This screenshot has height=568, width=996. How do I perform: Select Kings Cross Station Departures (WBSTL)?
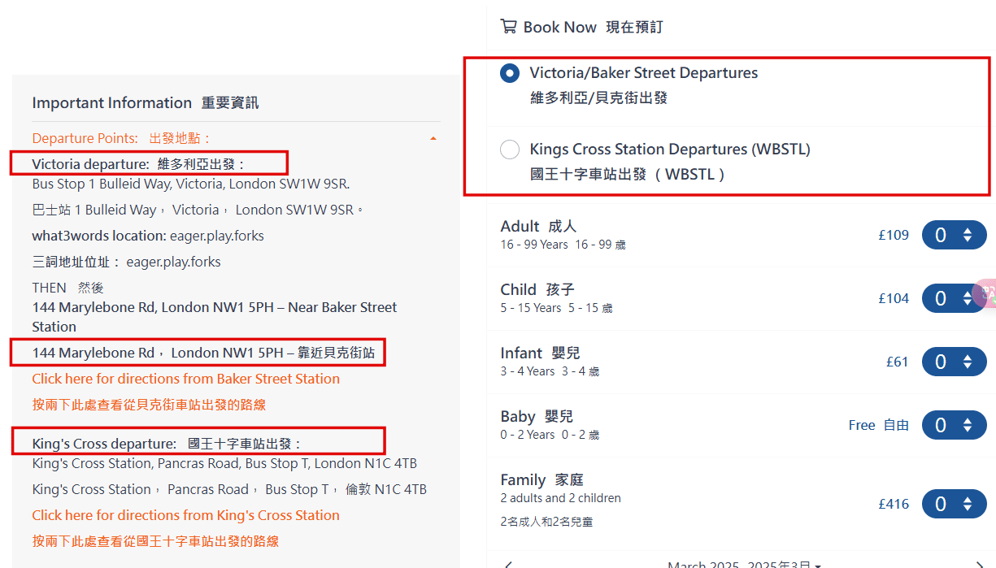click(x=510, y=150)
